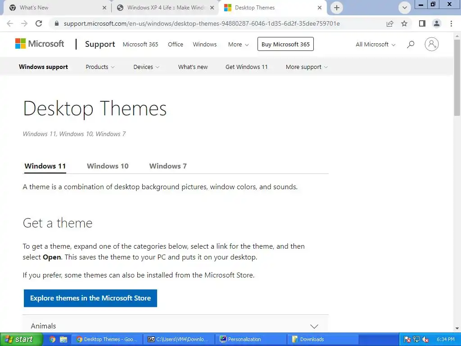Bookmark this page with star icon

404,23
